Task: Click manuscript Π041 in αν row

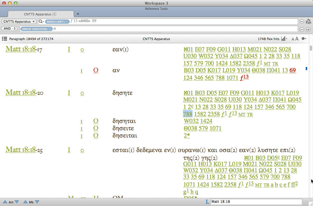Action: click(x=273, y=70)
